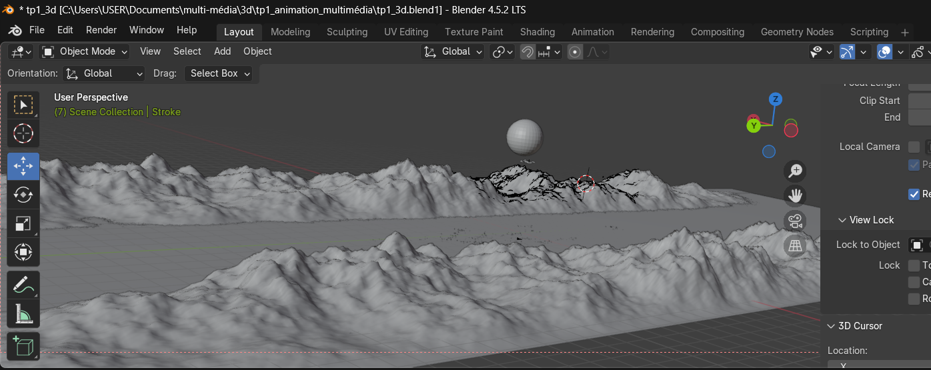Open the Render menu
Screen dimensions: 931x370
coord(101,30)
